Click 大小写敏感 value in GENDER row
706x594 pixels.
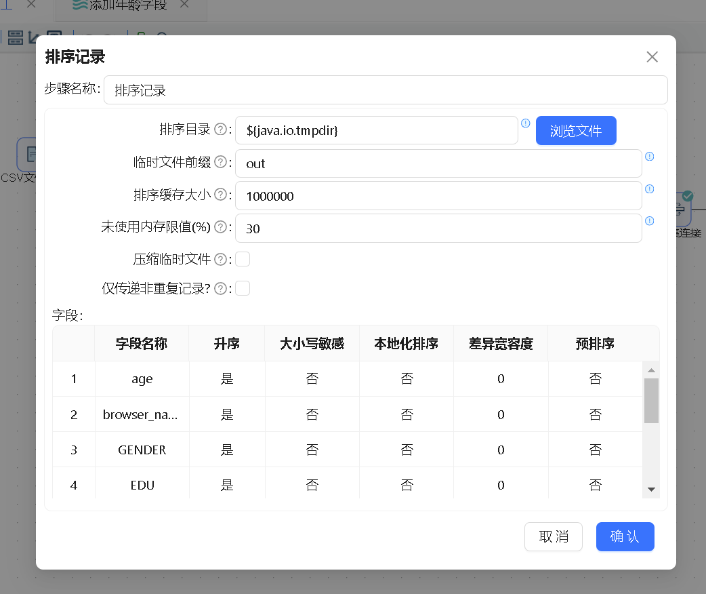[312, 450]
